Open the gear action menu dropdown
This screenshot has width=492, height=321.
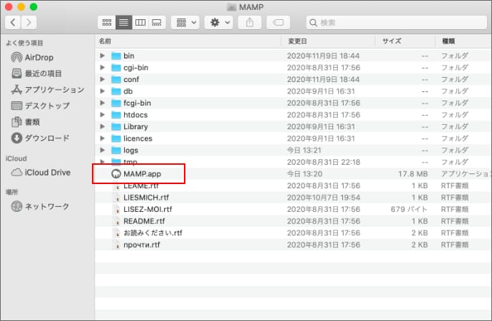(x=217, y=23)
